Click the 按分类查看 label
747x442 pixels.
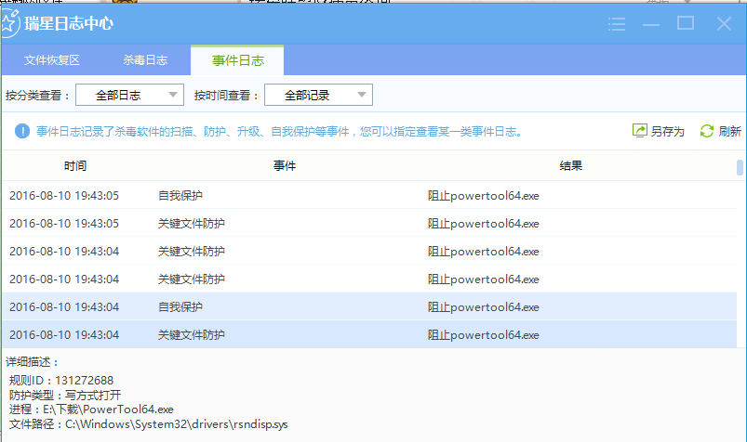37,96
